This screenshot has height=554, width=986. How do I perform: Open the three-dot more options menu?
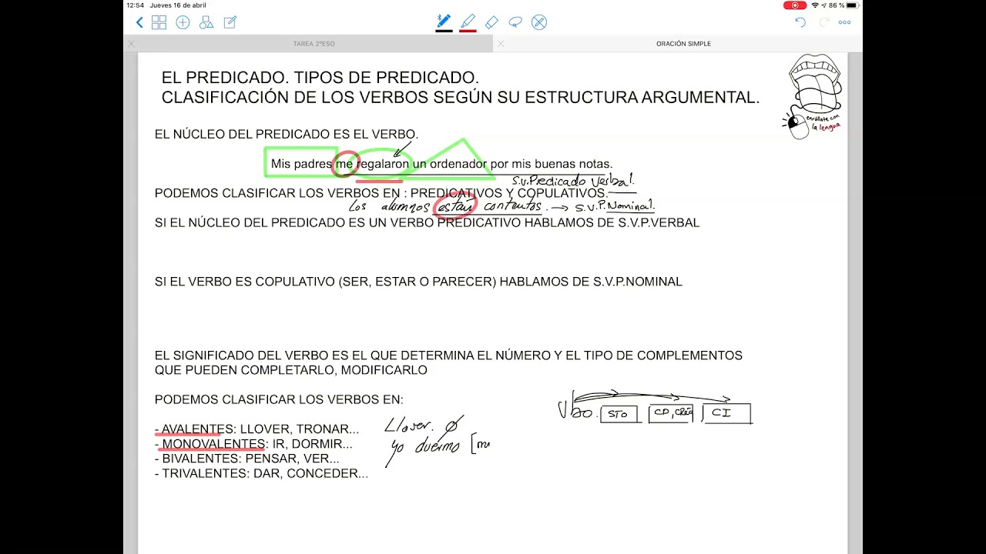click(x=845, y=22)
